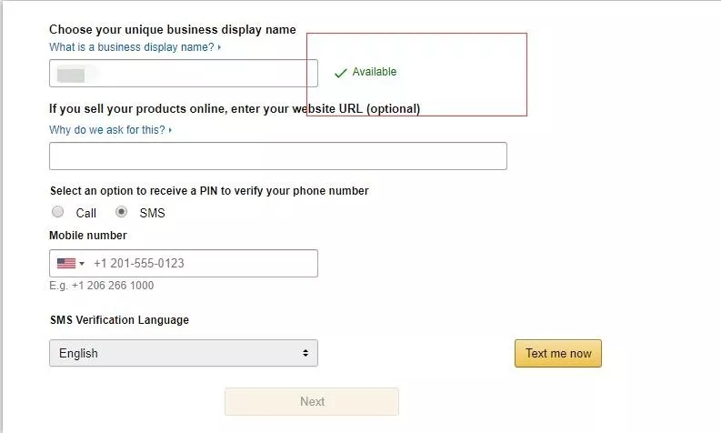The height and width of the screenshot is (433, 721).
Task: Click the "SMS Verification Language" label
Action: pyautogui.click(x=119, y=320)
